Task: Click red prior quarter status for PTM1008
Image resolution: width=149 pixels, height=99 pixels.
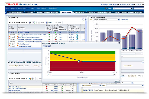Action: 56,39
